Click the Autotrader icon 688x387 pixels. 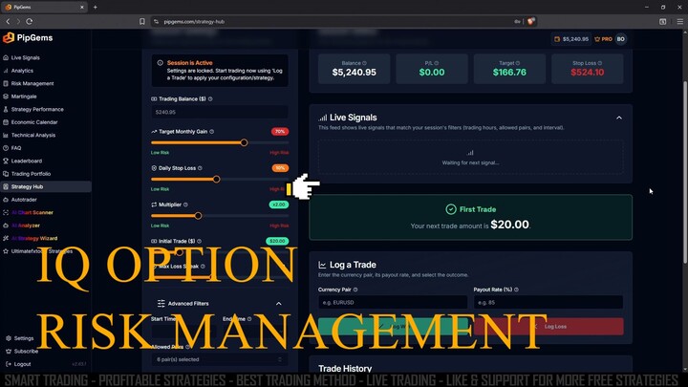[6, 200]
